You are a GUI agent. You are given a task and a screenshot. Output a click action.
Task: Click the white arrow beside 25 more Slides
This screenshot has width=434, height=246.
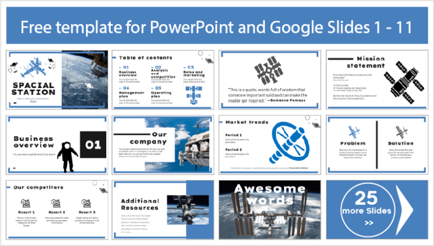(404, 210)
